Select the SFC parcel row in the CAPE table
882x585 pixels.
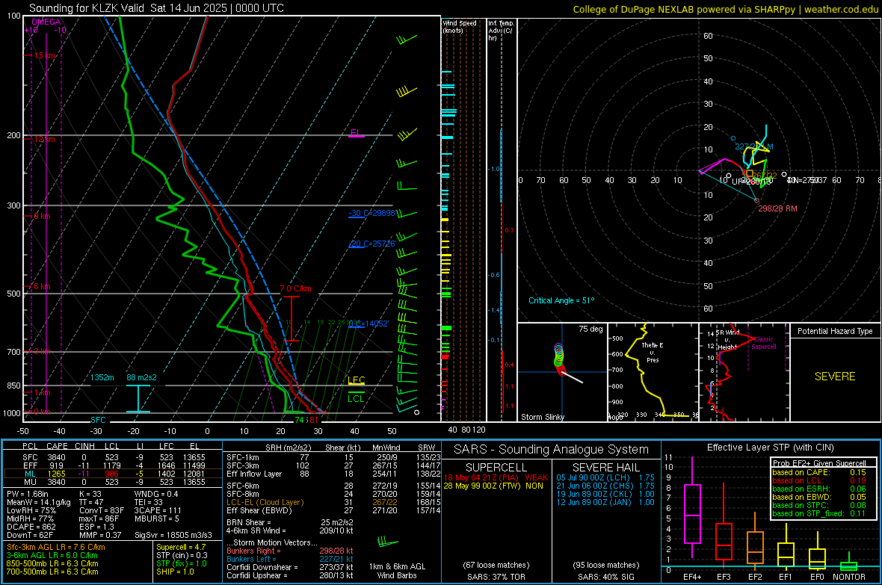tap(113, 457)
